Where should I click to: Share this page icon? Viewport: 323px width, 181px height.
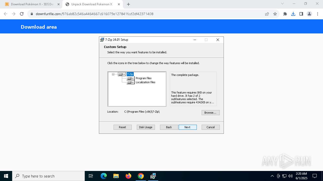coord(267,14)
